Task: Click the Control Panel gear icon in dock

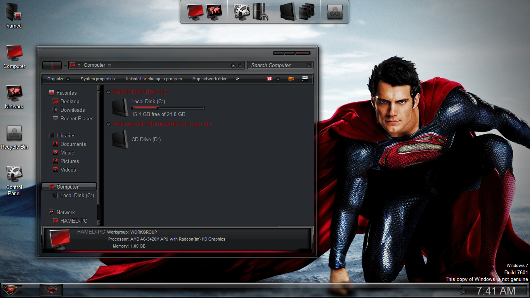Action: pos(241,12)
